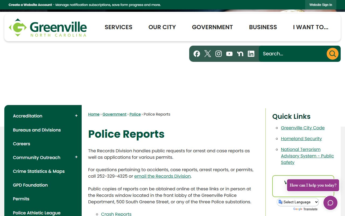Screen dimensions: 345x216
Task: Open the Instagram social icon
Action: (219, 54)
